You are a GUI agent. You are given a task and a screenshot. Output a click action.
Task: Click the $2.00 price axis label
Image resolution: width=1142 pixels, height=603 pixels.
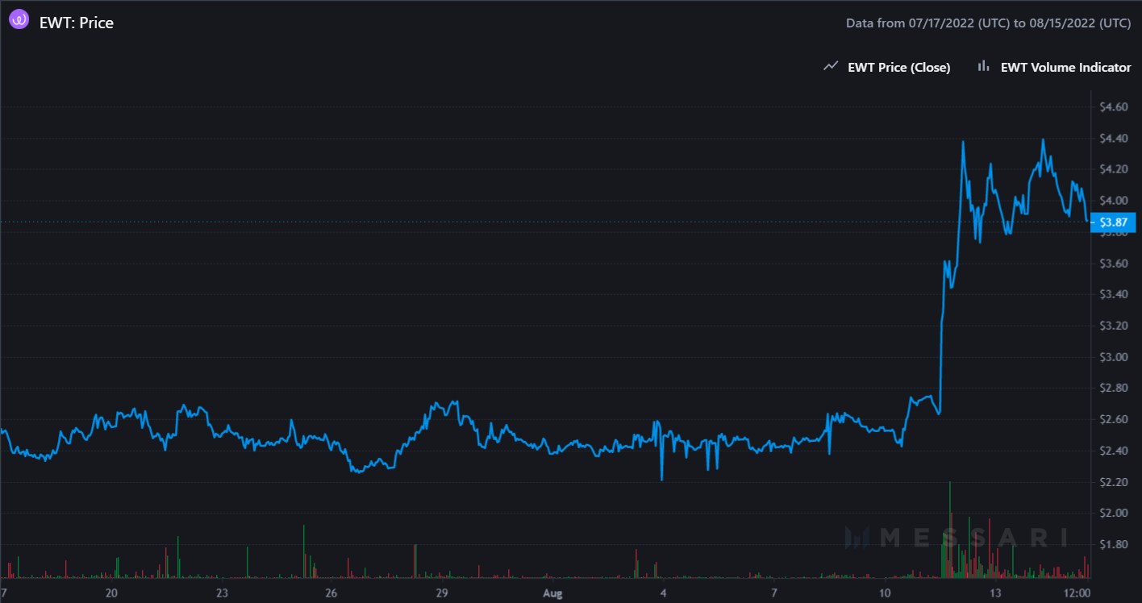pyautogui.click(x=1113, y=514)
